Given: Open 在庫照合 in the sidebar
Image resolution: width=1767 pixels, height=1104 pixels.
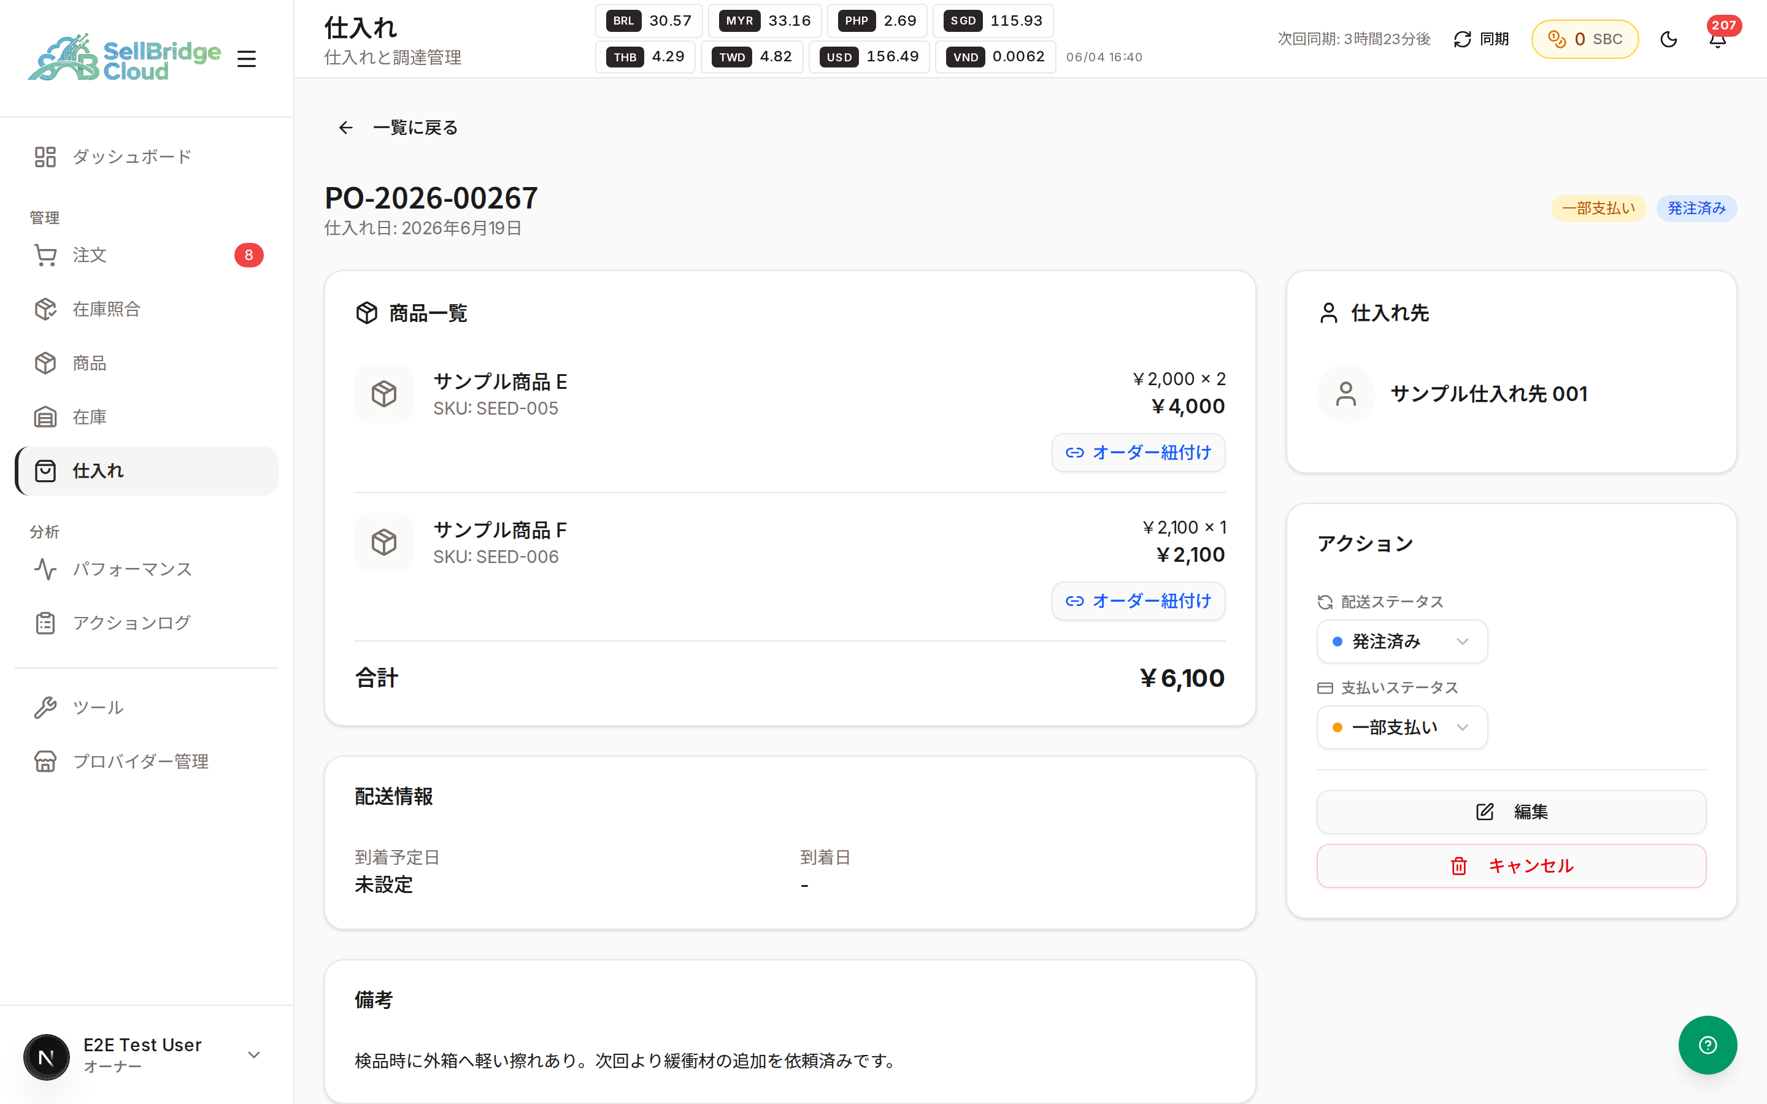Looking at the screenshot, I should [146, 309].
